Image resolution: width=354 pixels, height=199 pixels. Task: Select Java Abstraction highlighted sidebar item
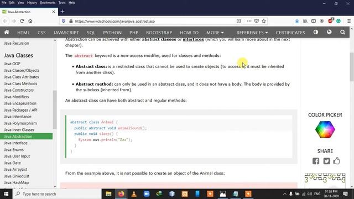pyautogui.click(x=26, y=137)
